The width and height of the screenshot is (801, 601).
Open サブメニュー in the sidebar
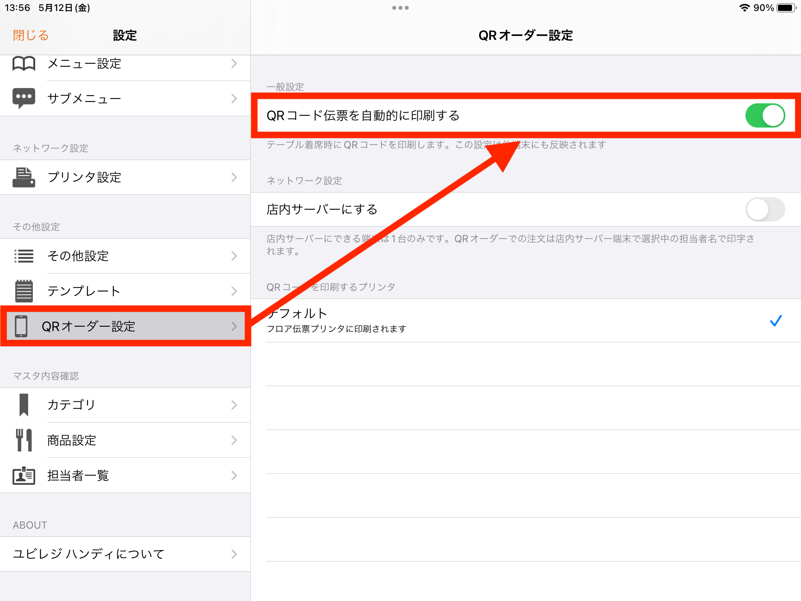click(125, 98)
